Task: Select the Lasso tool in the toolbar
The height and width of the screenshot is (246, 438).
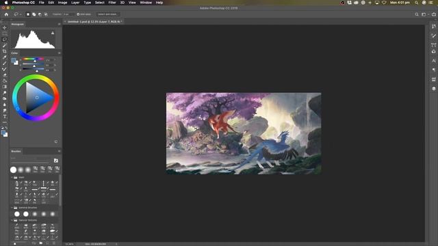Action: pyautogui.click(x=5, y=40)
